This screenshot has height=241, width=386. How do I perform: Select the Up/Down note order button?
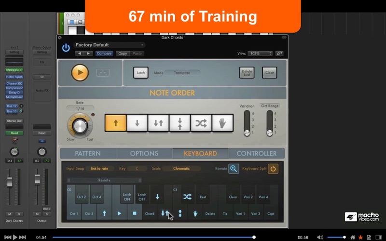tap(158, 123)
